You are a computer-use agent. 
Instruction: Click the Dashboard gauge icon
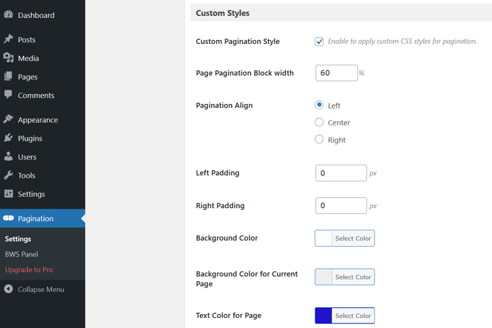coord(9,15)
